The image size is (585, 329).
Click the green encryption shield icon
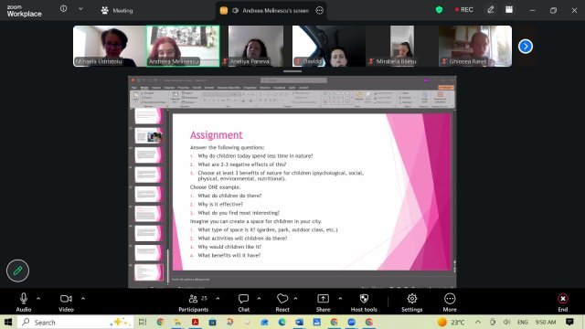439,10
